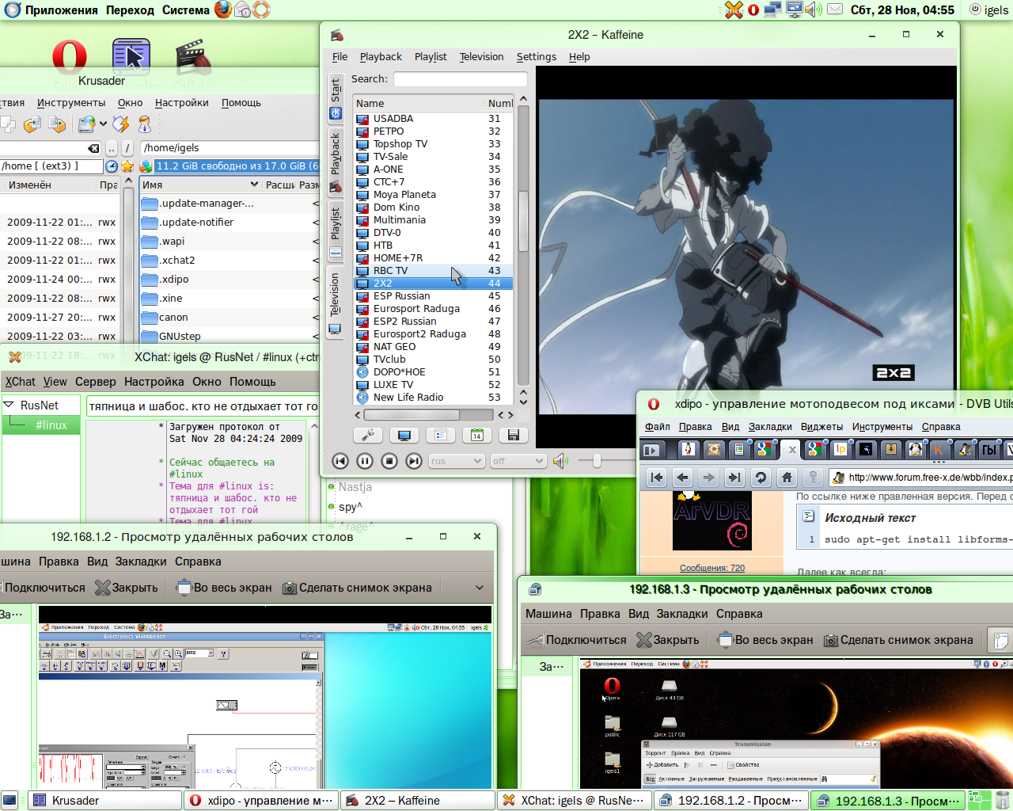Click Kaffeine instant record floppy button

pos(513,435)
